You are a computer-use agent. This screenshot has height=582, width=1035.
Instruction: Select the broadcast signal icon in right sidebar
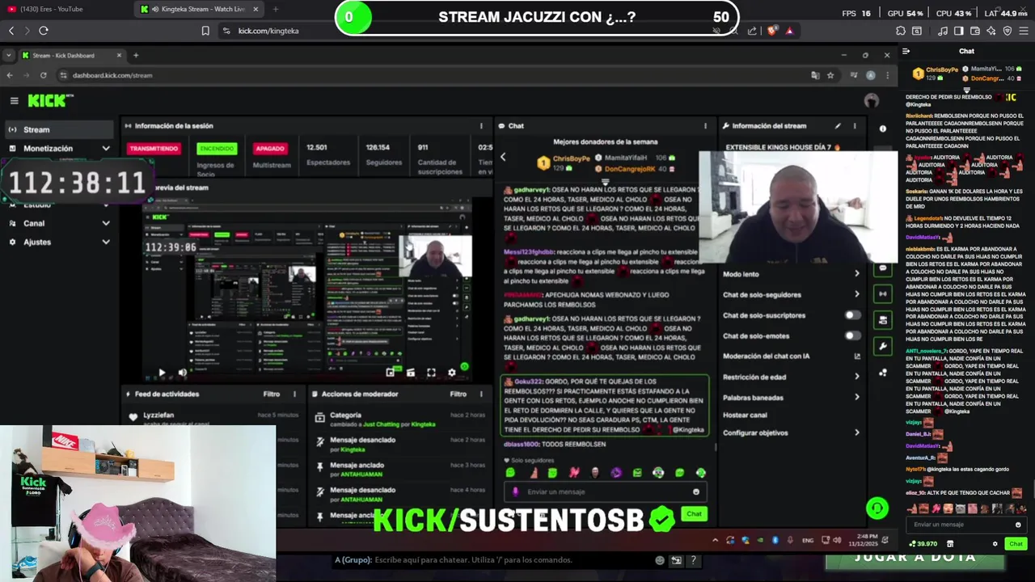883,293
